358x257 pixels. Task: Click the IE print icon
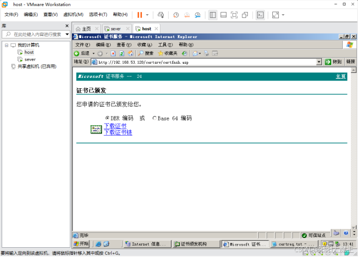[206, 53]
